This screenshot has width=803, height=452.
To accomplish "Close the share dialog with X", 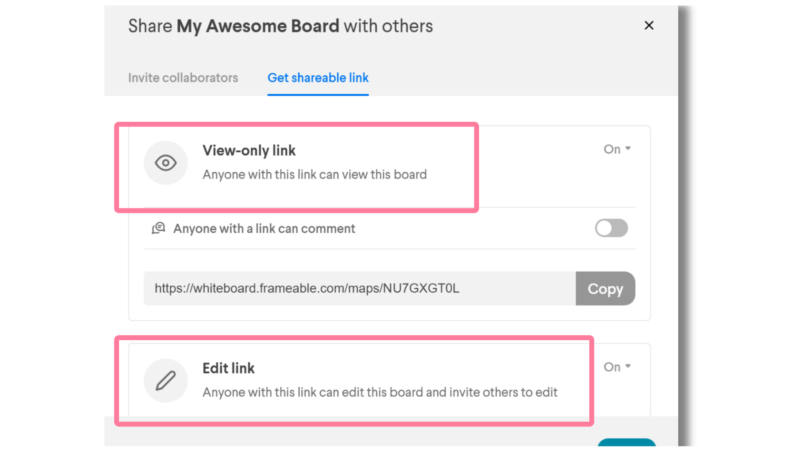I will [x=649, y=26].
